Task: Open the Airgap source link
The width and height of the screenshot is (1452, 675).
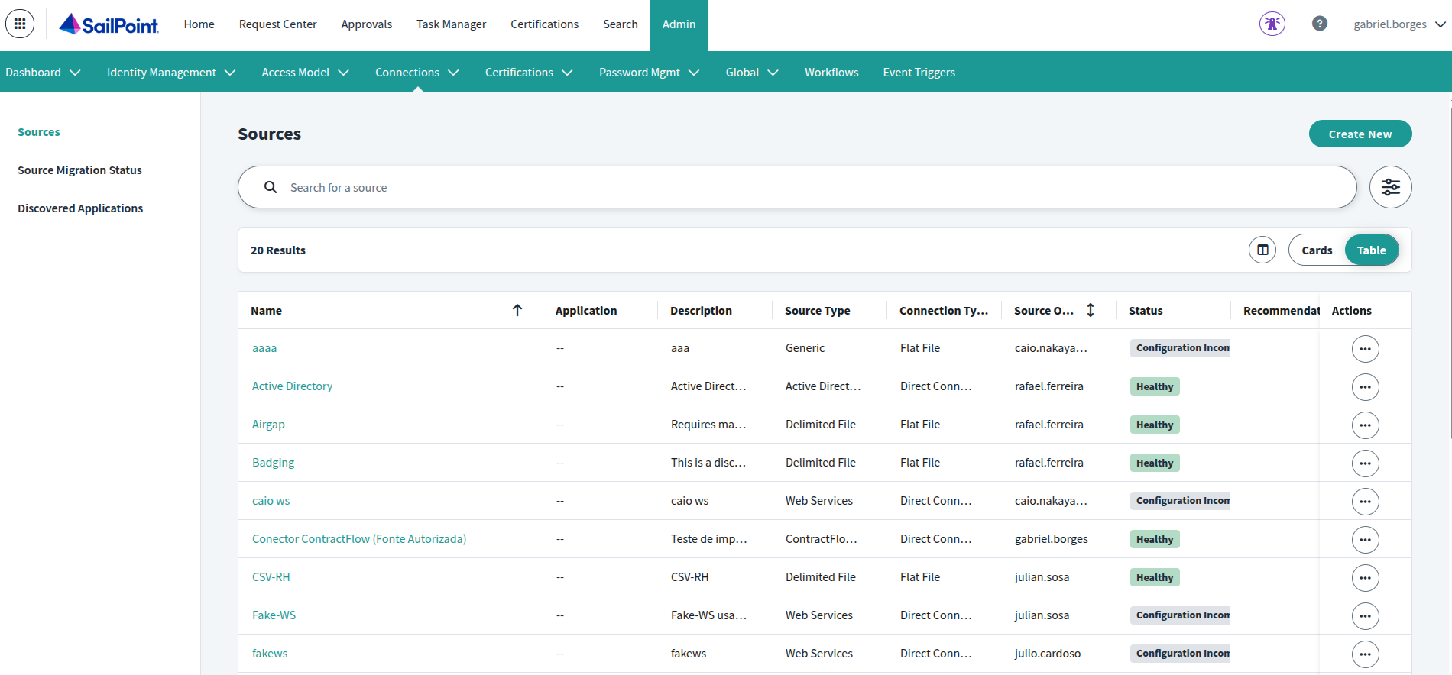Action: click(x=268, y=425)
